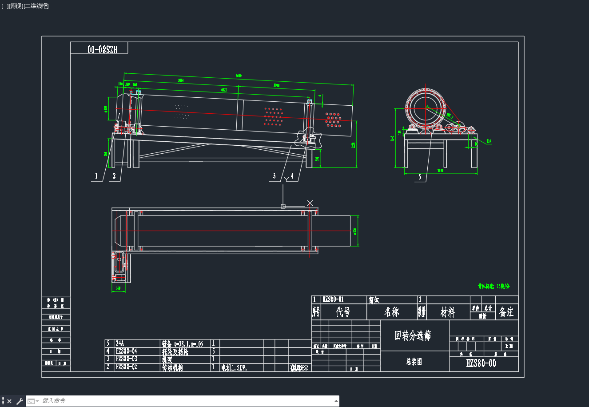Image resolution: width=589 pixels, height=407 pixels.
Task: Click the command line drag grip handle
Action: [x=3, y=401]
